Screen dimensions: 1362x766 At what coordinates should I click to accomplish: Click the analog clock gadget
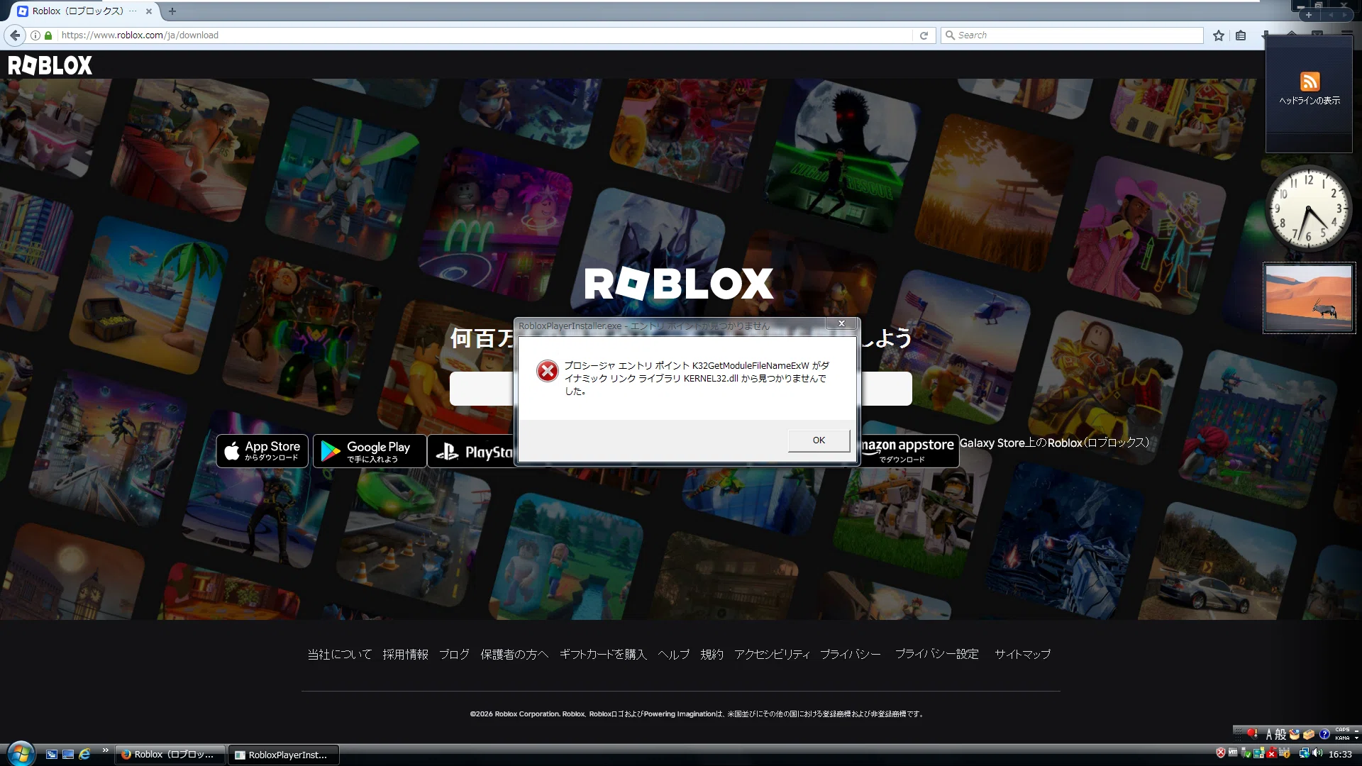1309,209
